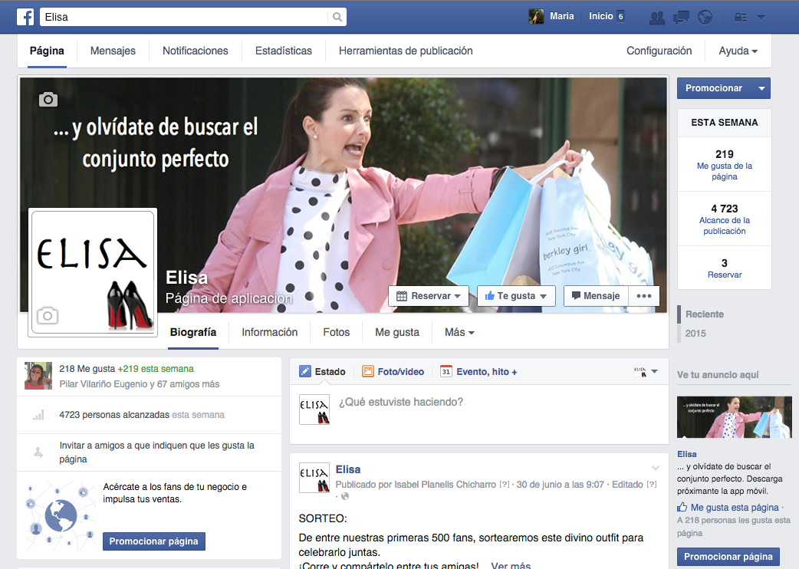Change profile picture via camera icon
799x569 pixels.
click(x=48, y=316)
